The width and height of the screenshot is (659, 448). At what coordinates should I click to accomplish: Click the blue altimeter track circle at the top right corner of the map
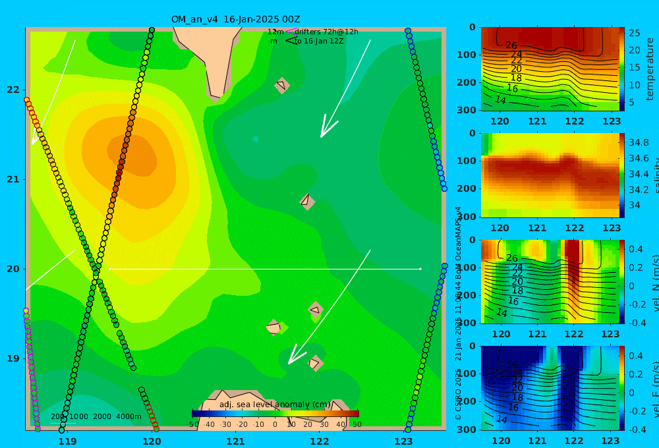(408, 31)
